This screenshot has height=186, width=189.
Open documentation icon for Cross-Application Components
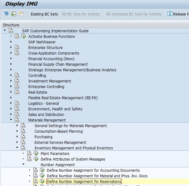[x=17, y=53]
